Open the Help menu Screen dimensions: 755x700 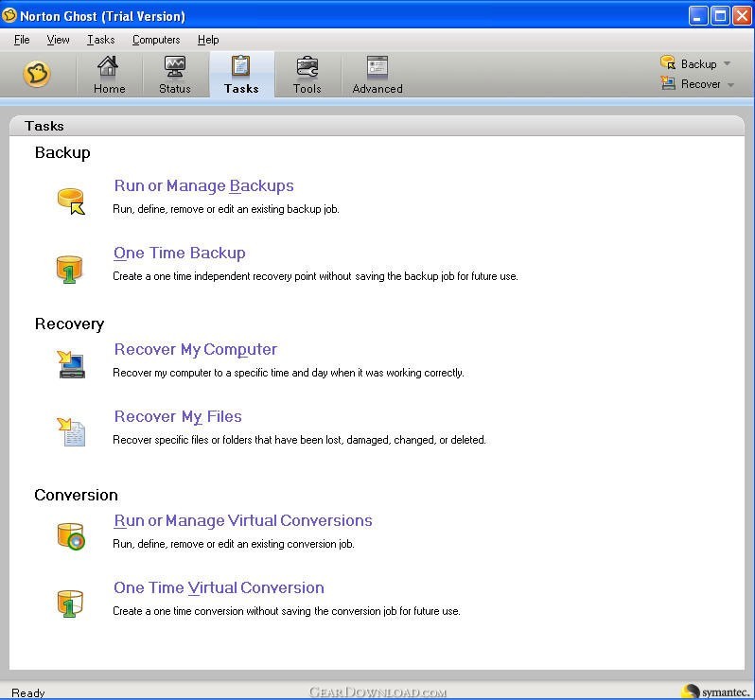point(208,40)
